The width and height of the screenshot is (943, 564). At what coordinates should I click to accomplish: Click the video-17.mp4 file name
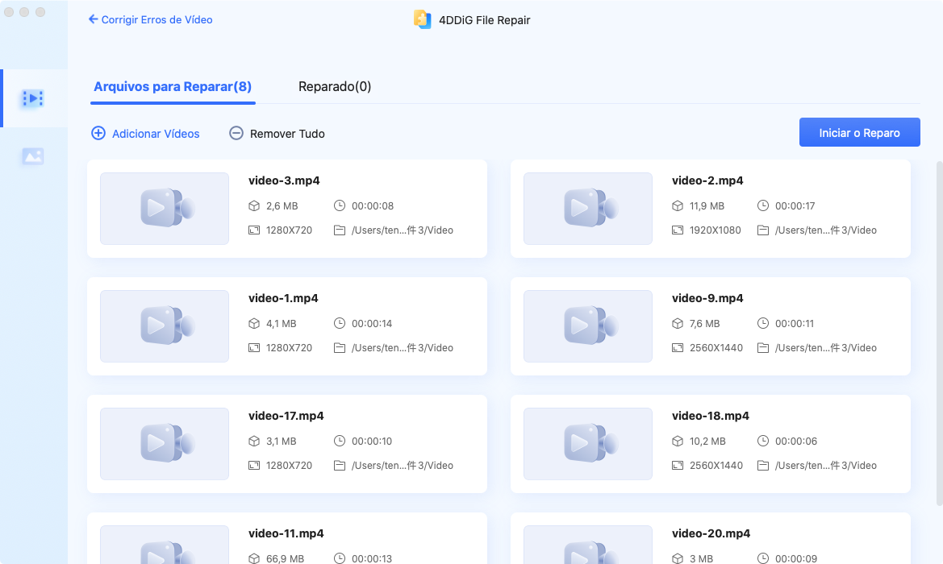tap(286, 417)
